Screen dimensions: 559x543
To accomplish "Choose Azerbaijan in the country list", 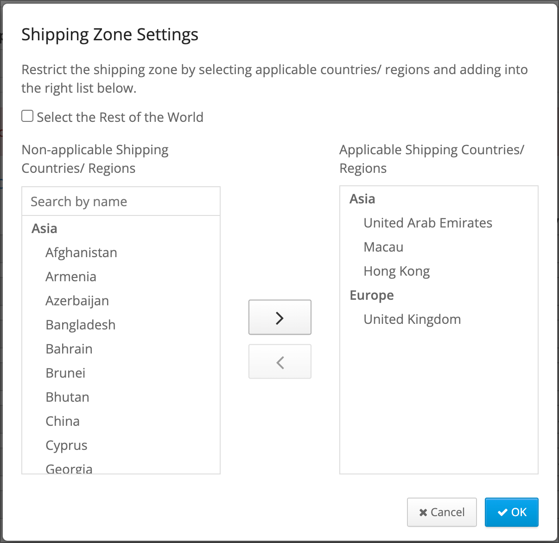I will coord(77,301).
